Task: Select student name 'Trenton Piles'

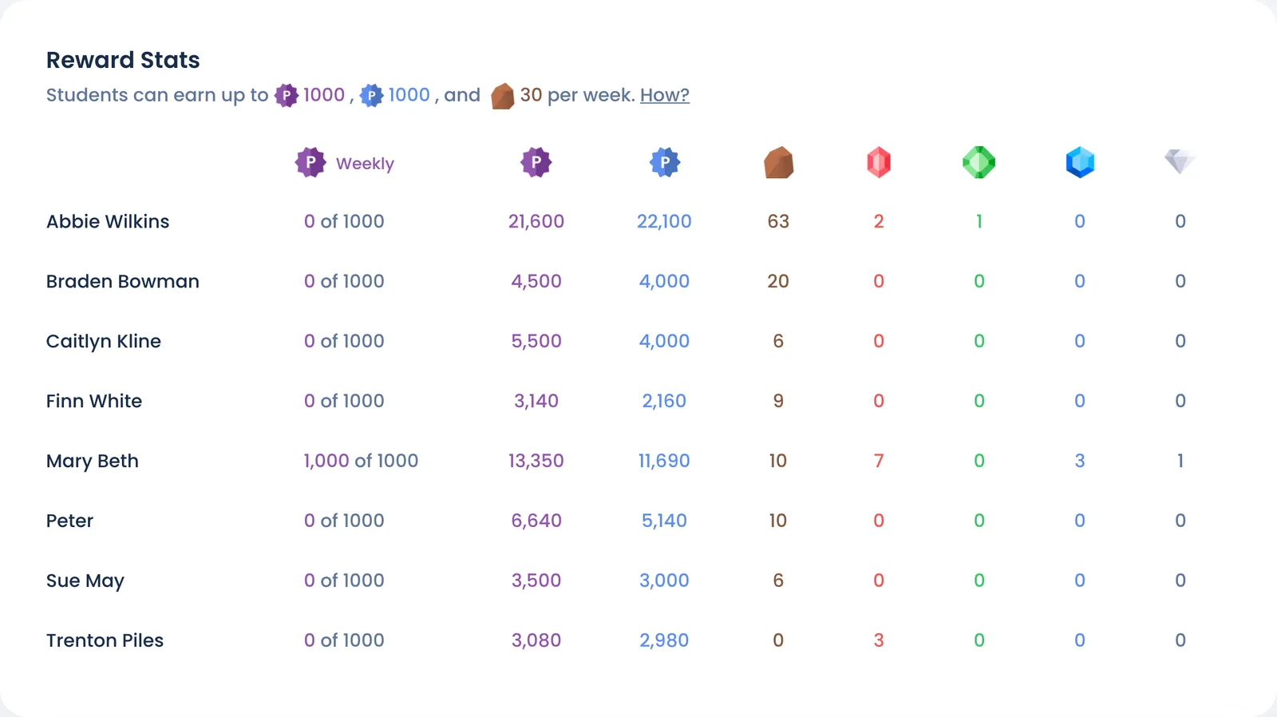Action: pos(105,640)
